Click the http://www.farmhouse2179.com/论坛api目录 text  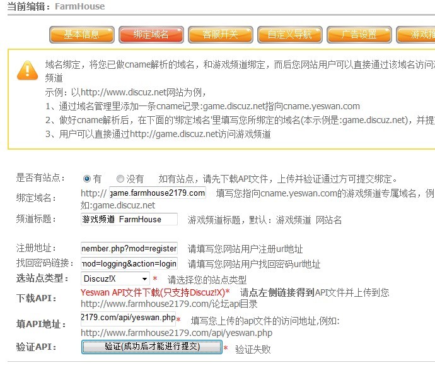(169, 304)
